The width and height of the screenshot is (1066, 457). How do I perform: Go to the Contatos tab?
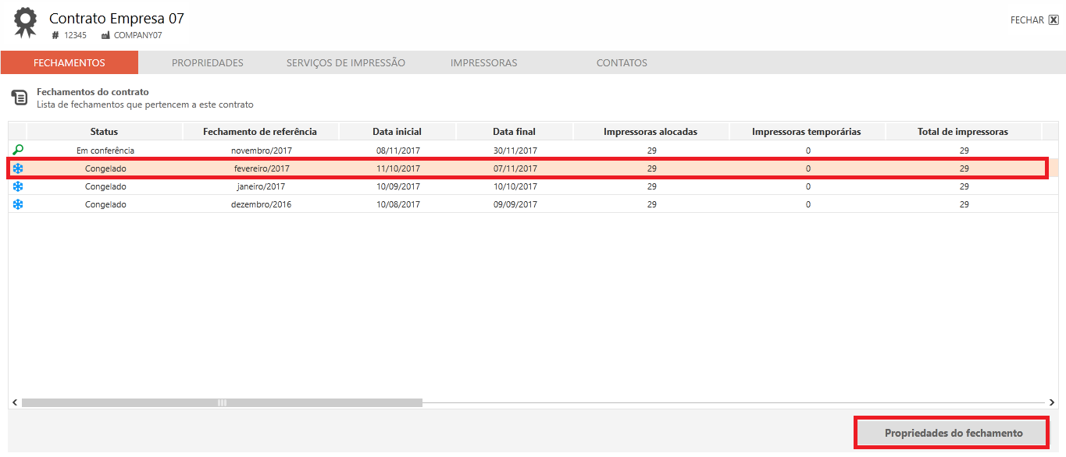pos(622,63)
